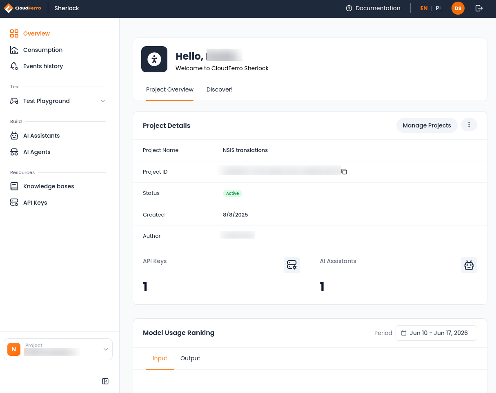Click the API Keys server icon in sidebar
This screenshot has width=496, height=393.
tap(14, 203)
